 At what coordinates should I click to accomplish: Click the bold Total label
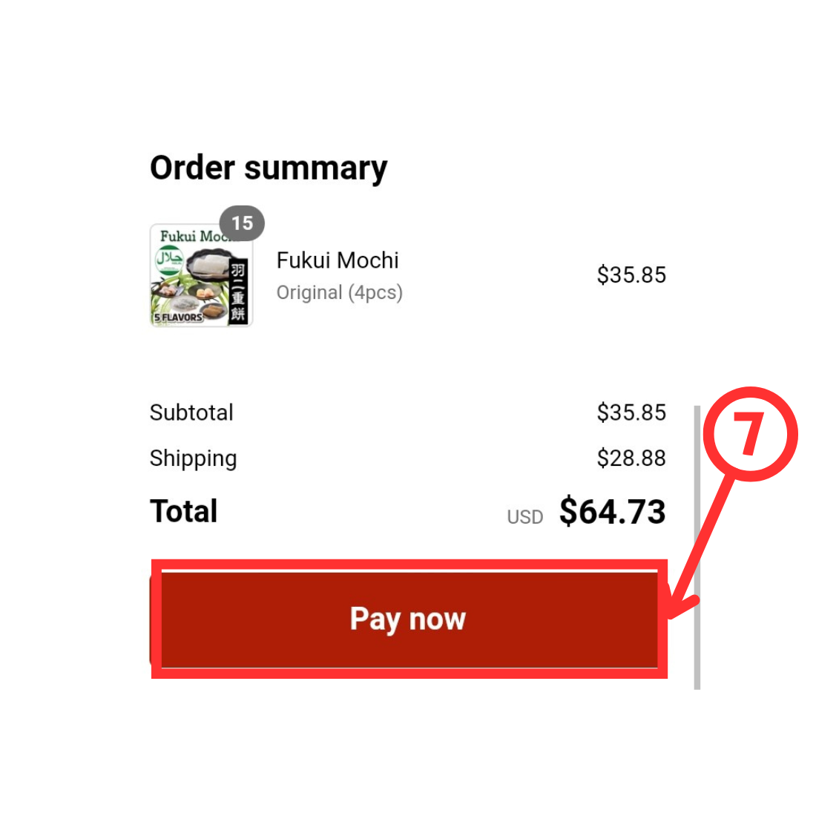click(184, 511)
